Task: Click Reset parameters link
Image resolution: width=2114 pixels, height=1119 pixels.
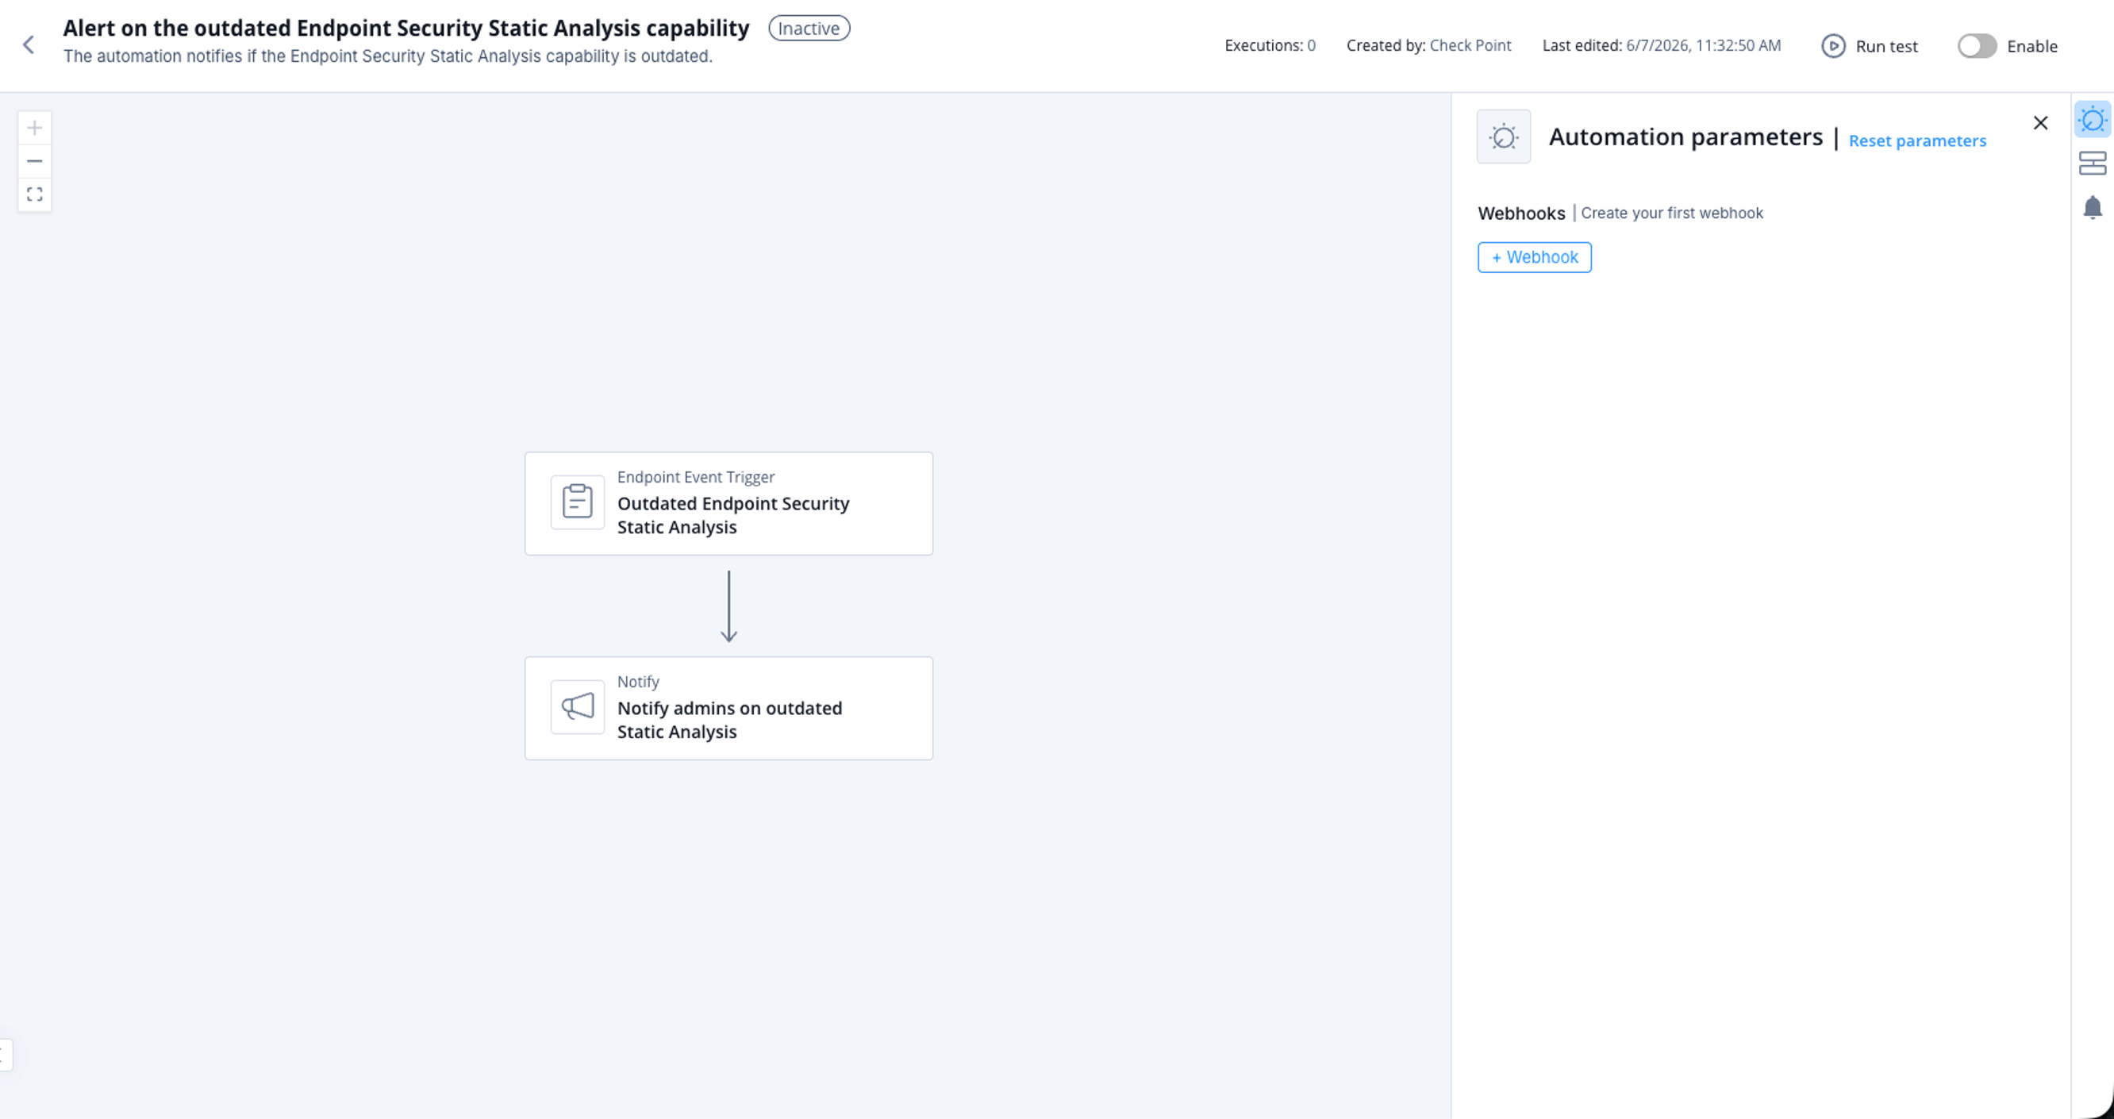Action: coord(1917,140)
